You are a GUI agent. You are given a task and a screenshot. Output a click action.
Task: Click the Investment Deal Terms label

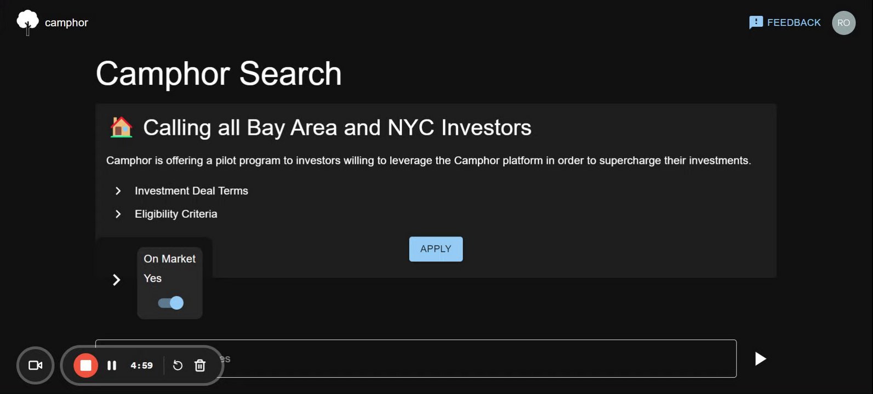pos(191,191)
